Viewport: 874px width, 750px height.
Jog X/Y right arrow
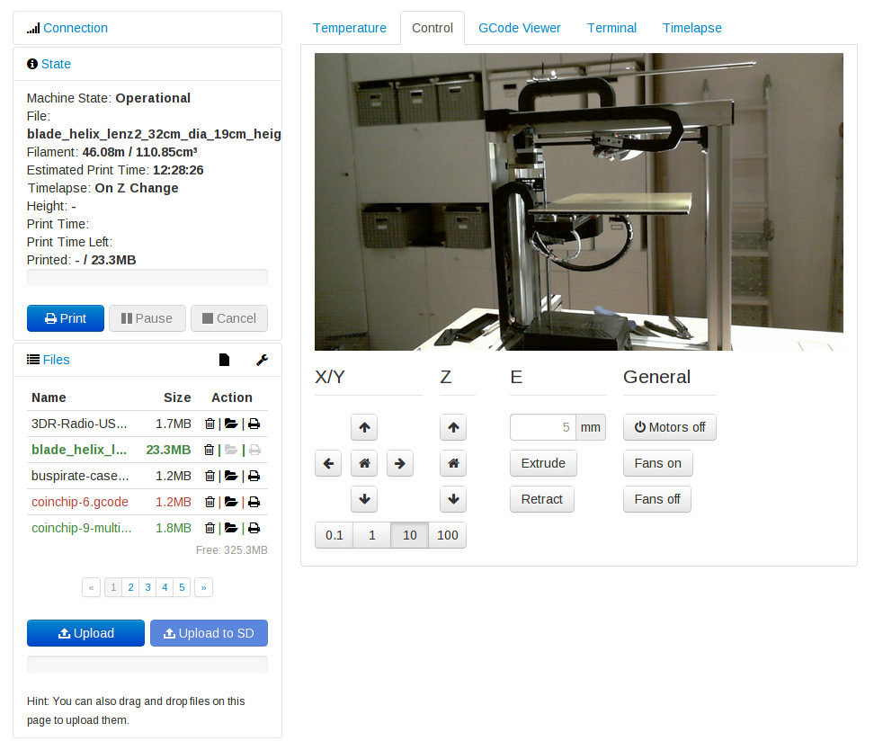[399, 463]
